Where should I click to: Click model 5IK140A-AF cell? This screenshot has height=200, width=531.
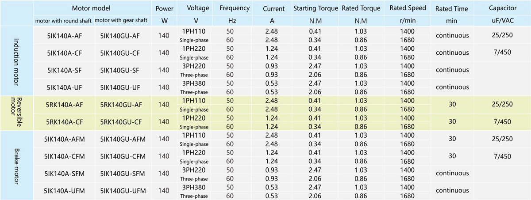point(63,35)
